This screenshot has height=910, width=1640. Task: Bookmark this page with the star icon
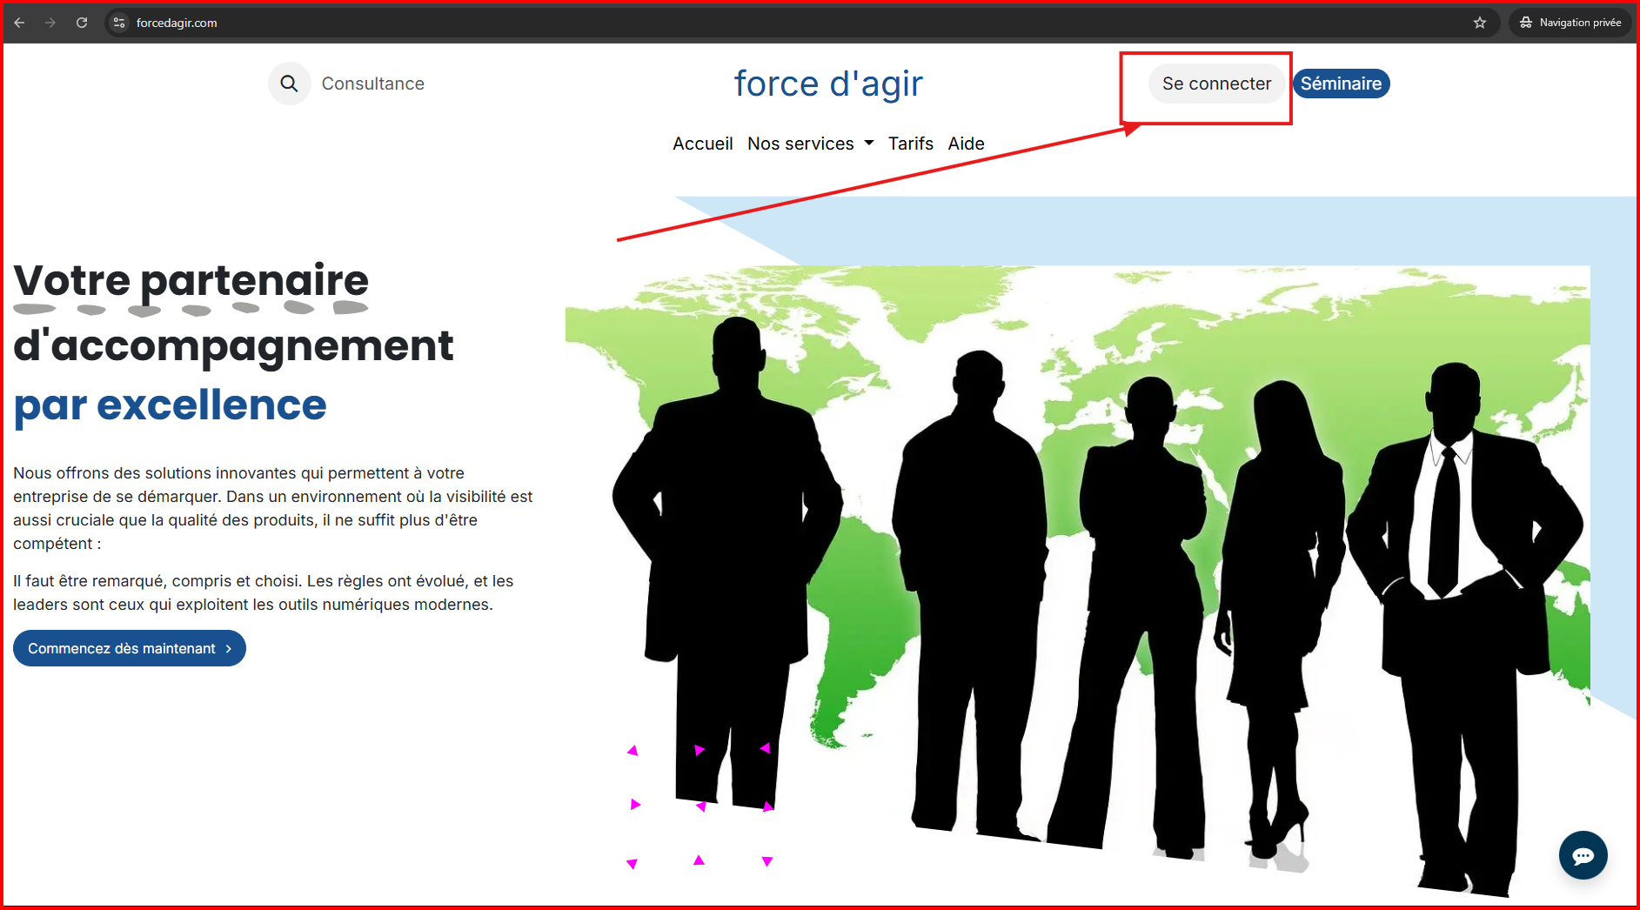[1480, 23]
